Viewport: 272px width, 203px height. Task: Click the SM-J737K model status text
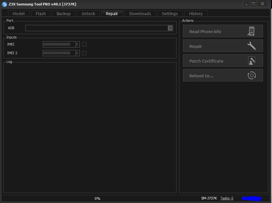(209, 198)
